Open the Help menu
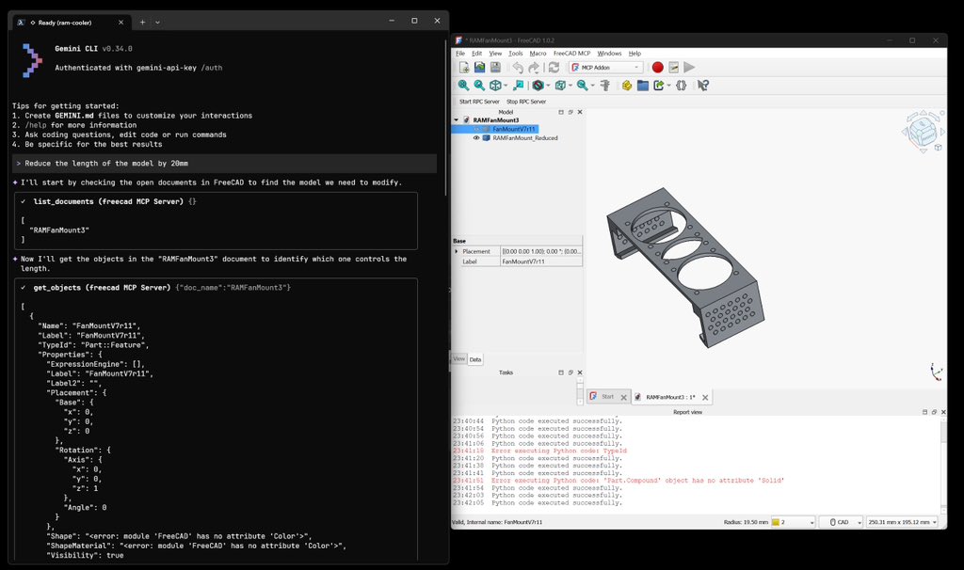Viewport: 964px width, 570px height. (635, 54)
